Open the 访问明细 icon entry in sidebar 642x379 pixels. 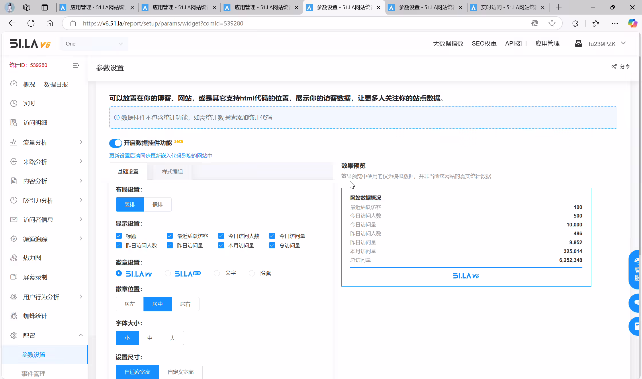click(x=14, y=123)
